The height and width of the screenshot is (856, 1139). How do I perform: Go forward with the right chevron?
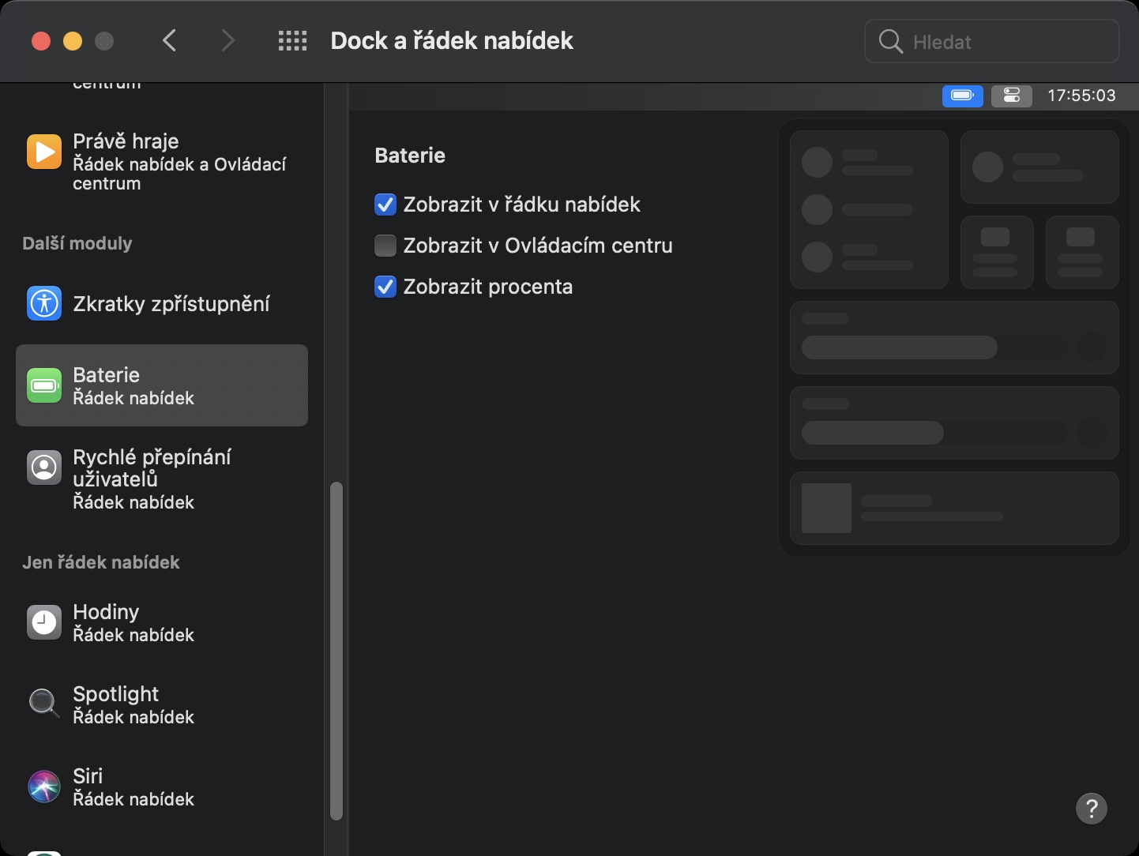(227, 40)
